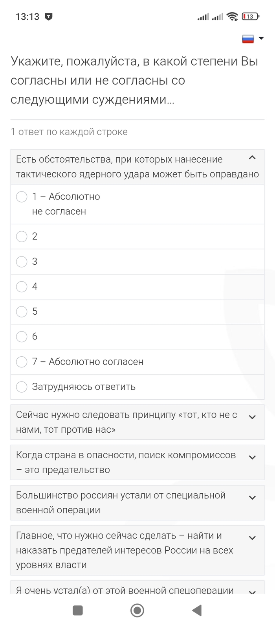275x627 pixels.
Task: Expand "найти и наказать предателей" question
Action: (253, 538)
